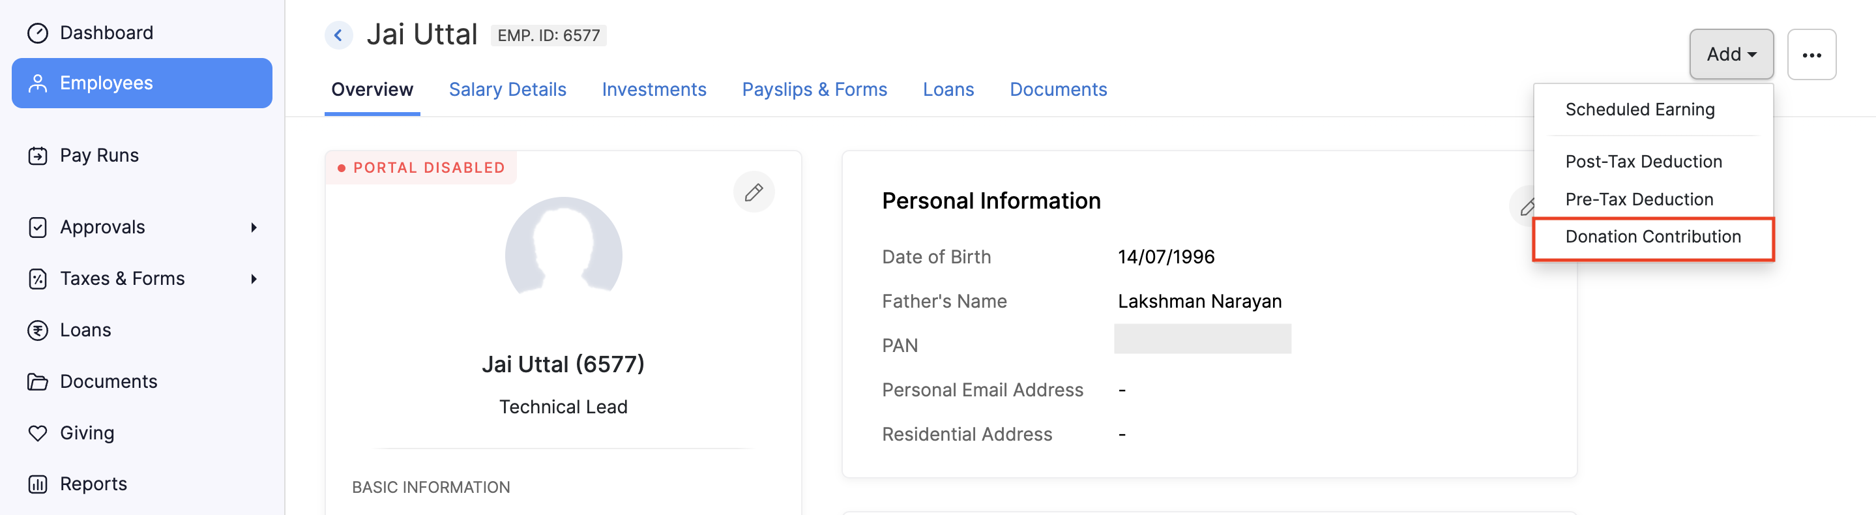This screenshot has width=1876, height=515.
Task: Click the Reports chart icon
Action: pos(37,484)
